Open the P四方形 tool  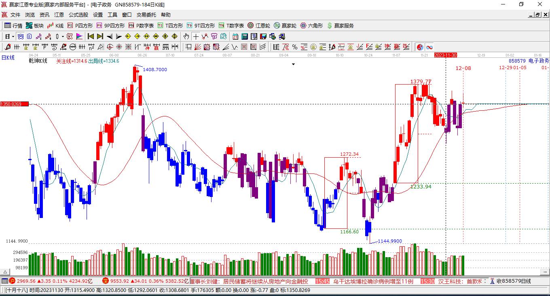pos(80,25)
